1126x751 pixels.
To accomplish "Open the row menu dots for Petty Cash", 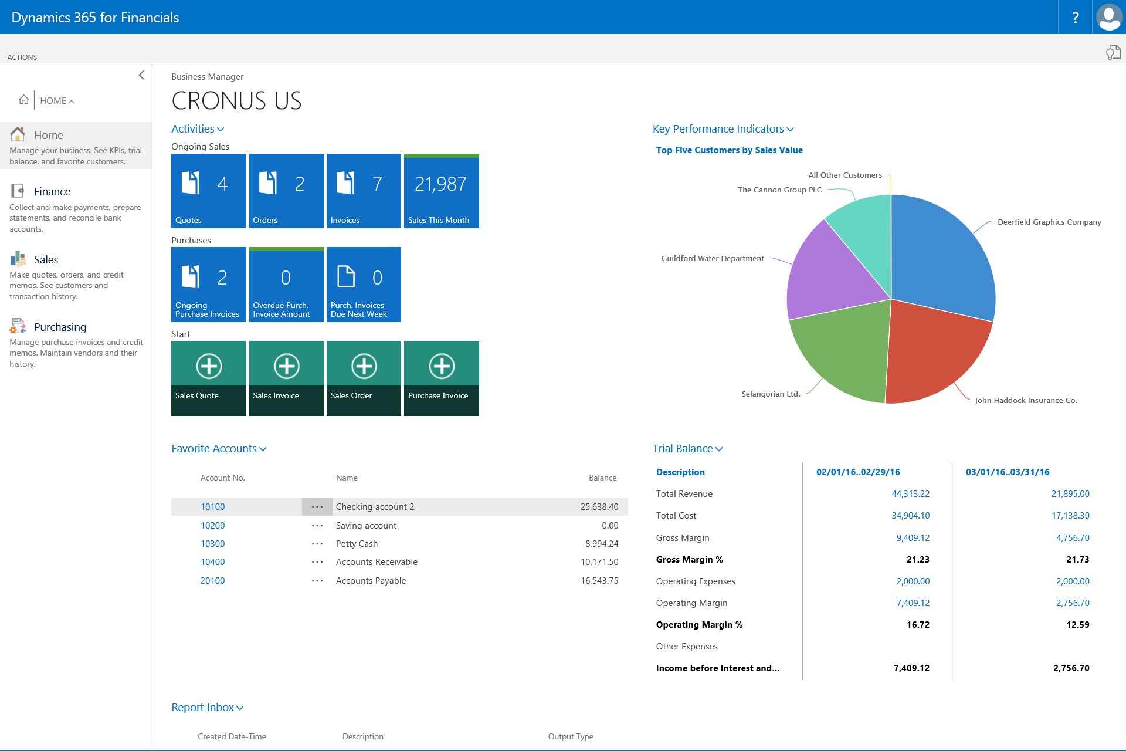I will pos(317,544).
